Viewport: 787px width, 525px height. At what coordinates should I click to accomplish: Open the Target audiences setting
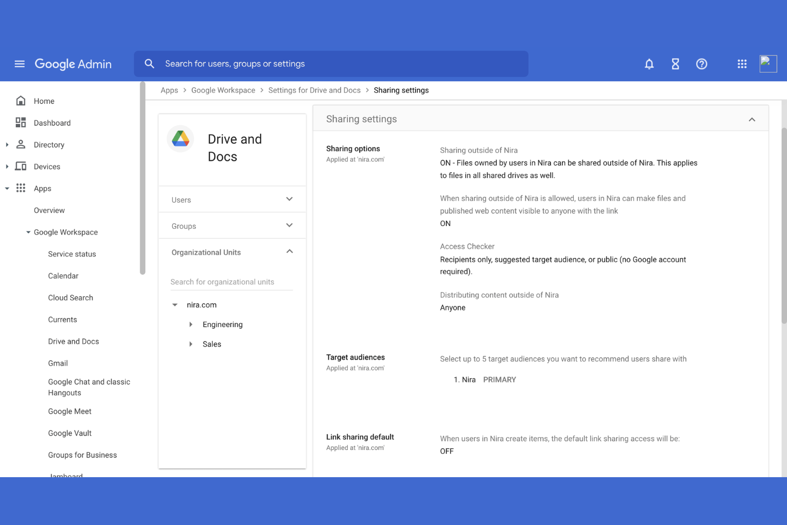click(355, 357)
